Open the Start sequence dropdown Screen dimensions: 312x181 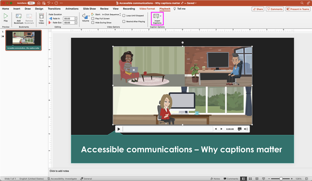point(111,14)
